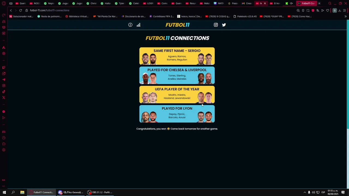Open the game info icon
The width and height of the screenshot is (349, 196).
pos(130,25)
